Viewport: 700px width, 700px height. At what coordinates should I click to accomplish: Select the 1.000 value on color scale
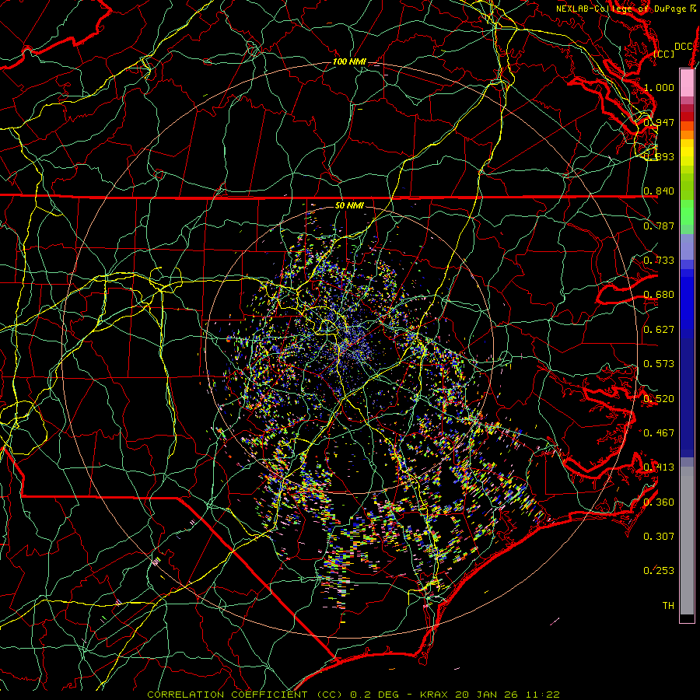(659, 87)
